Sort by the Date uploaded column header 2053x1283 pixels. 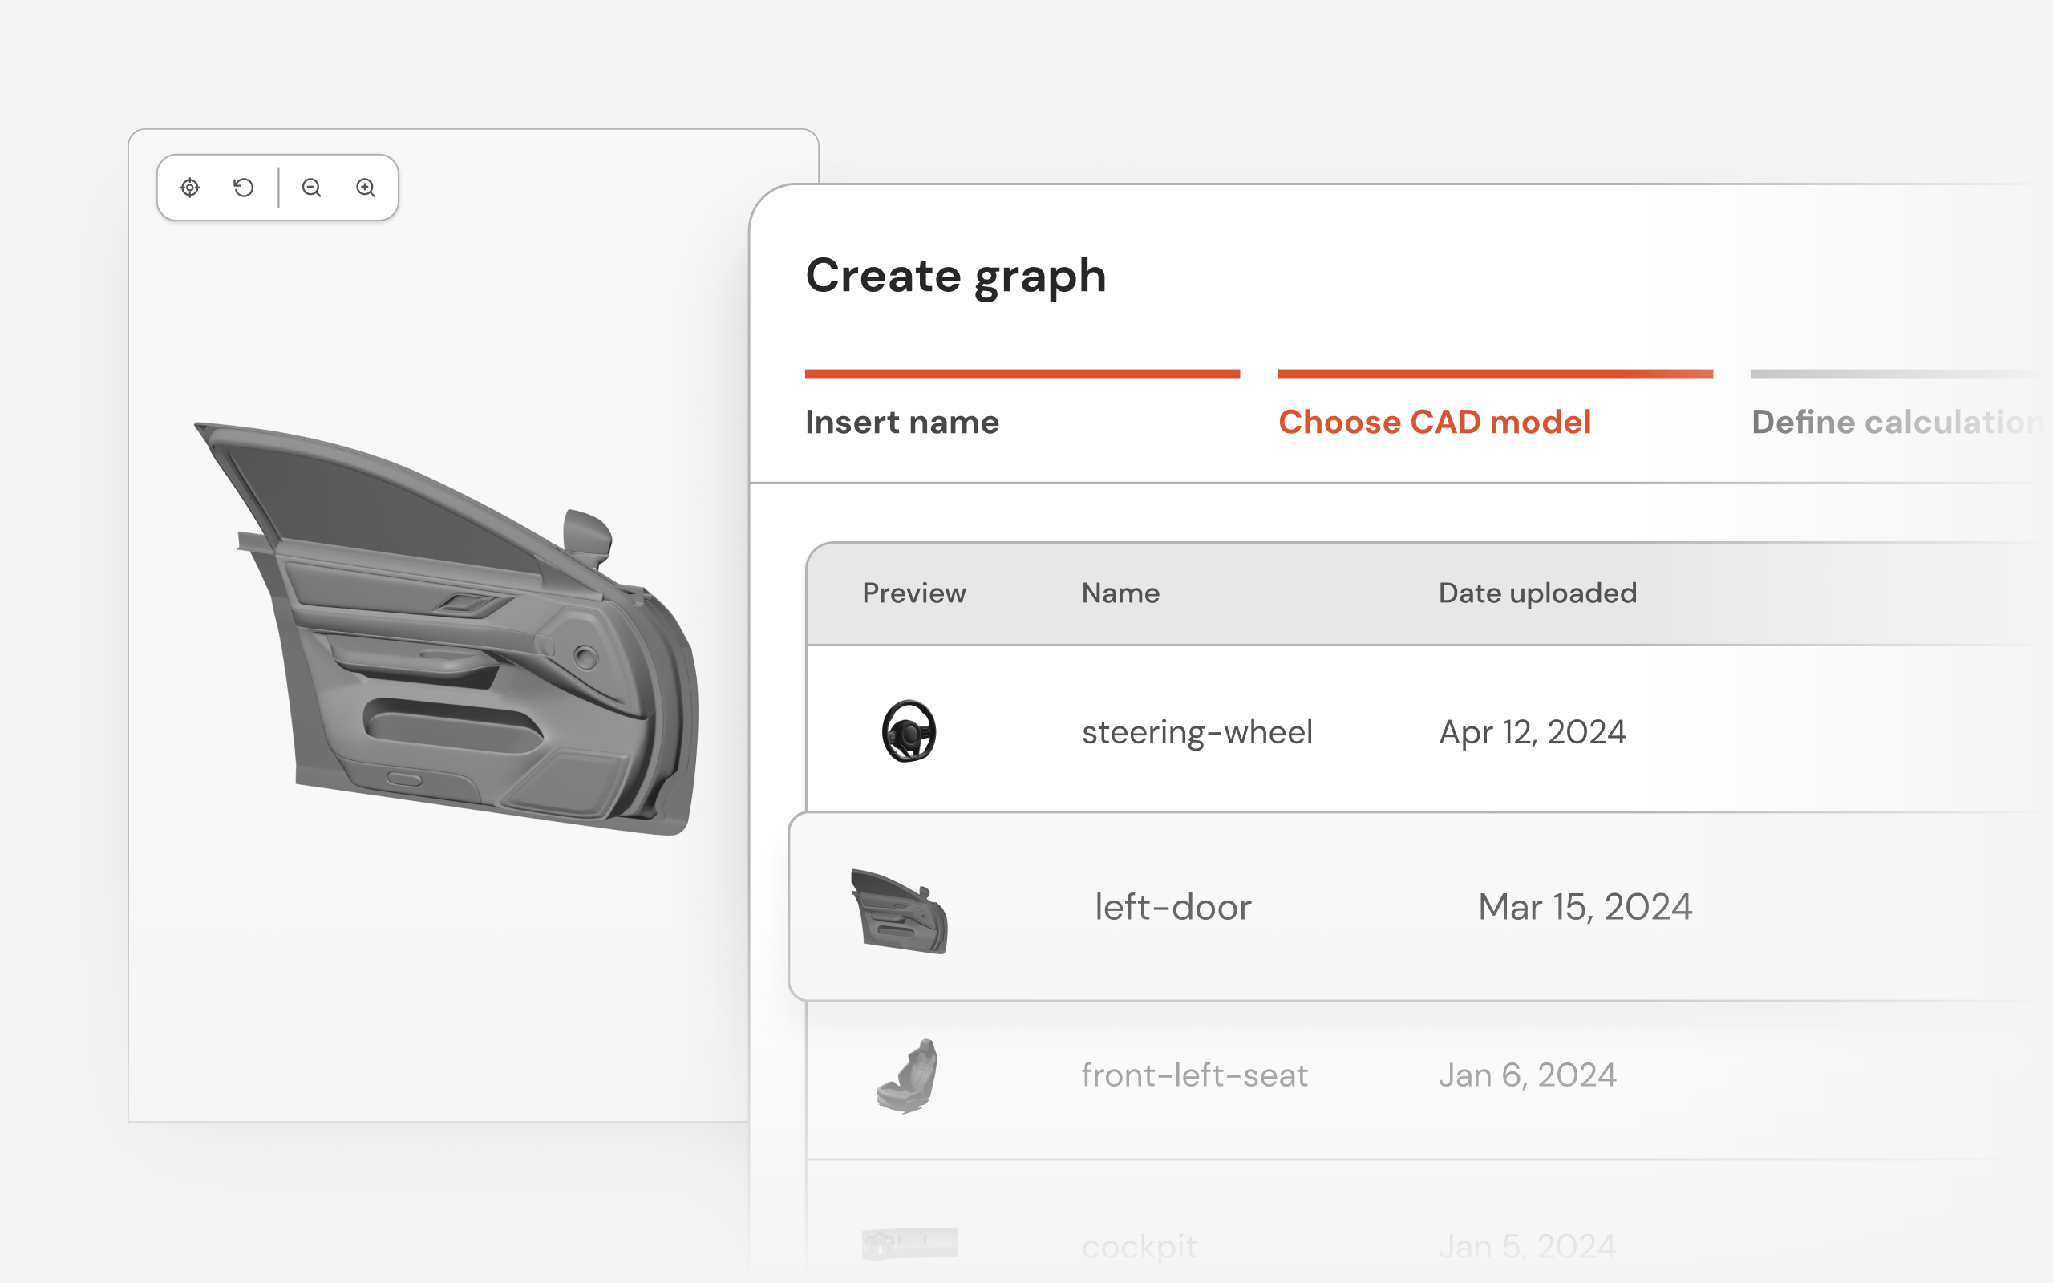pyautogui.click(x=1537, y=593)
